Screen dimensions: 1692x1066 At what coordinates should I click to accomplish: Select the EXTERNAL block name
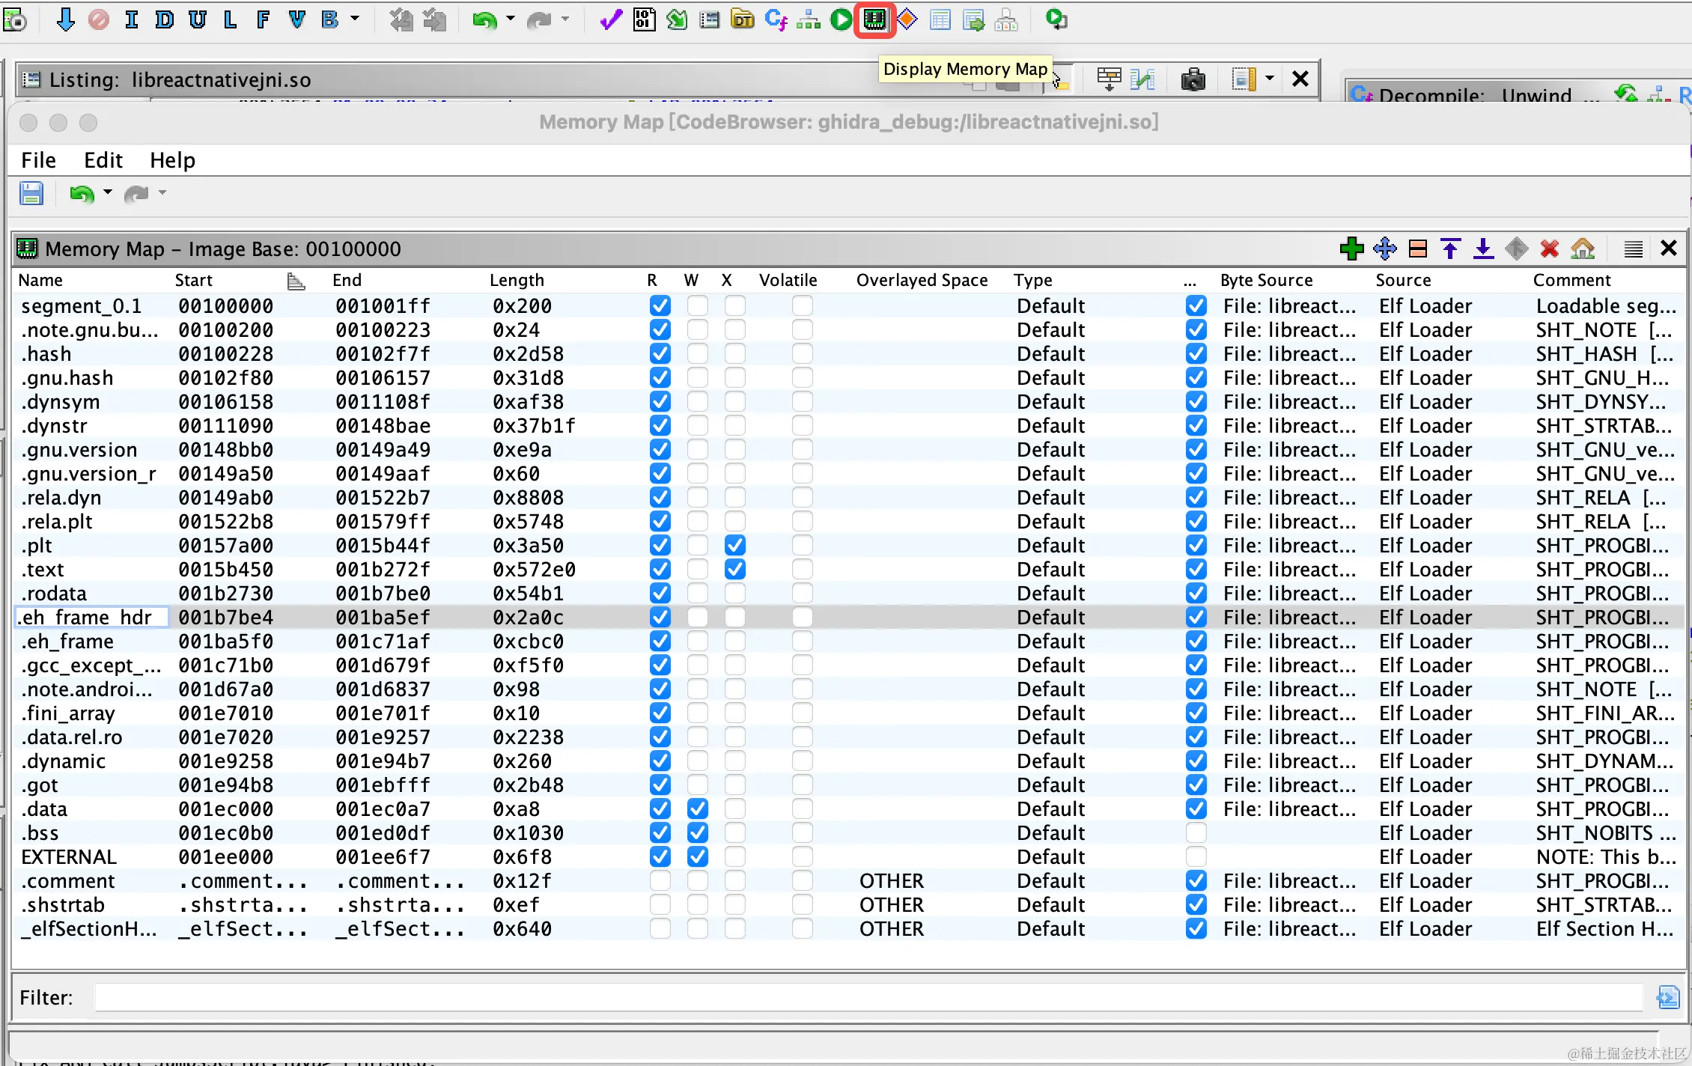[x=69, y=856]
